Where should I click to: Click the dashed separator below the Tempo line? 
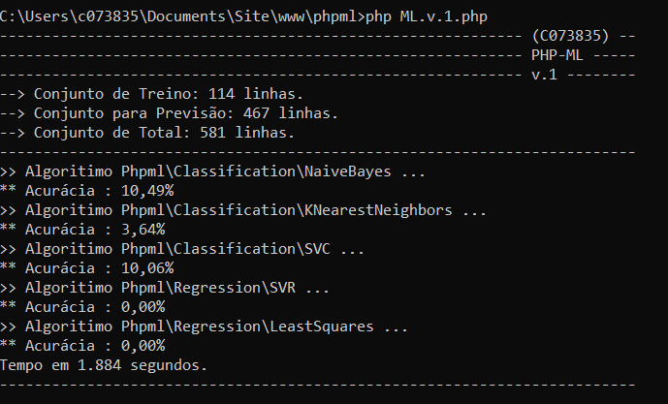(318, 385)
